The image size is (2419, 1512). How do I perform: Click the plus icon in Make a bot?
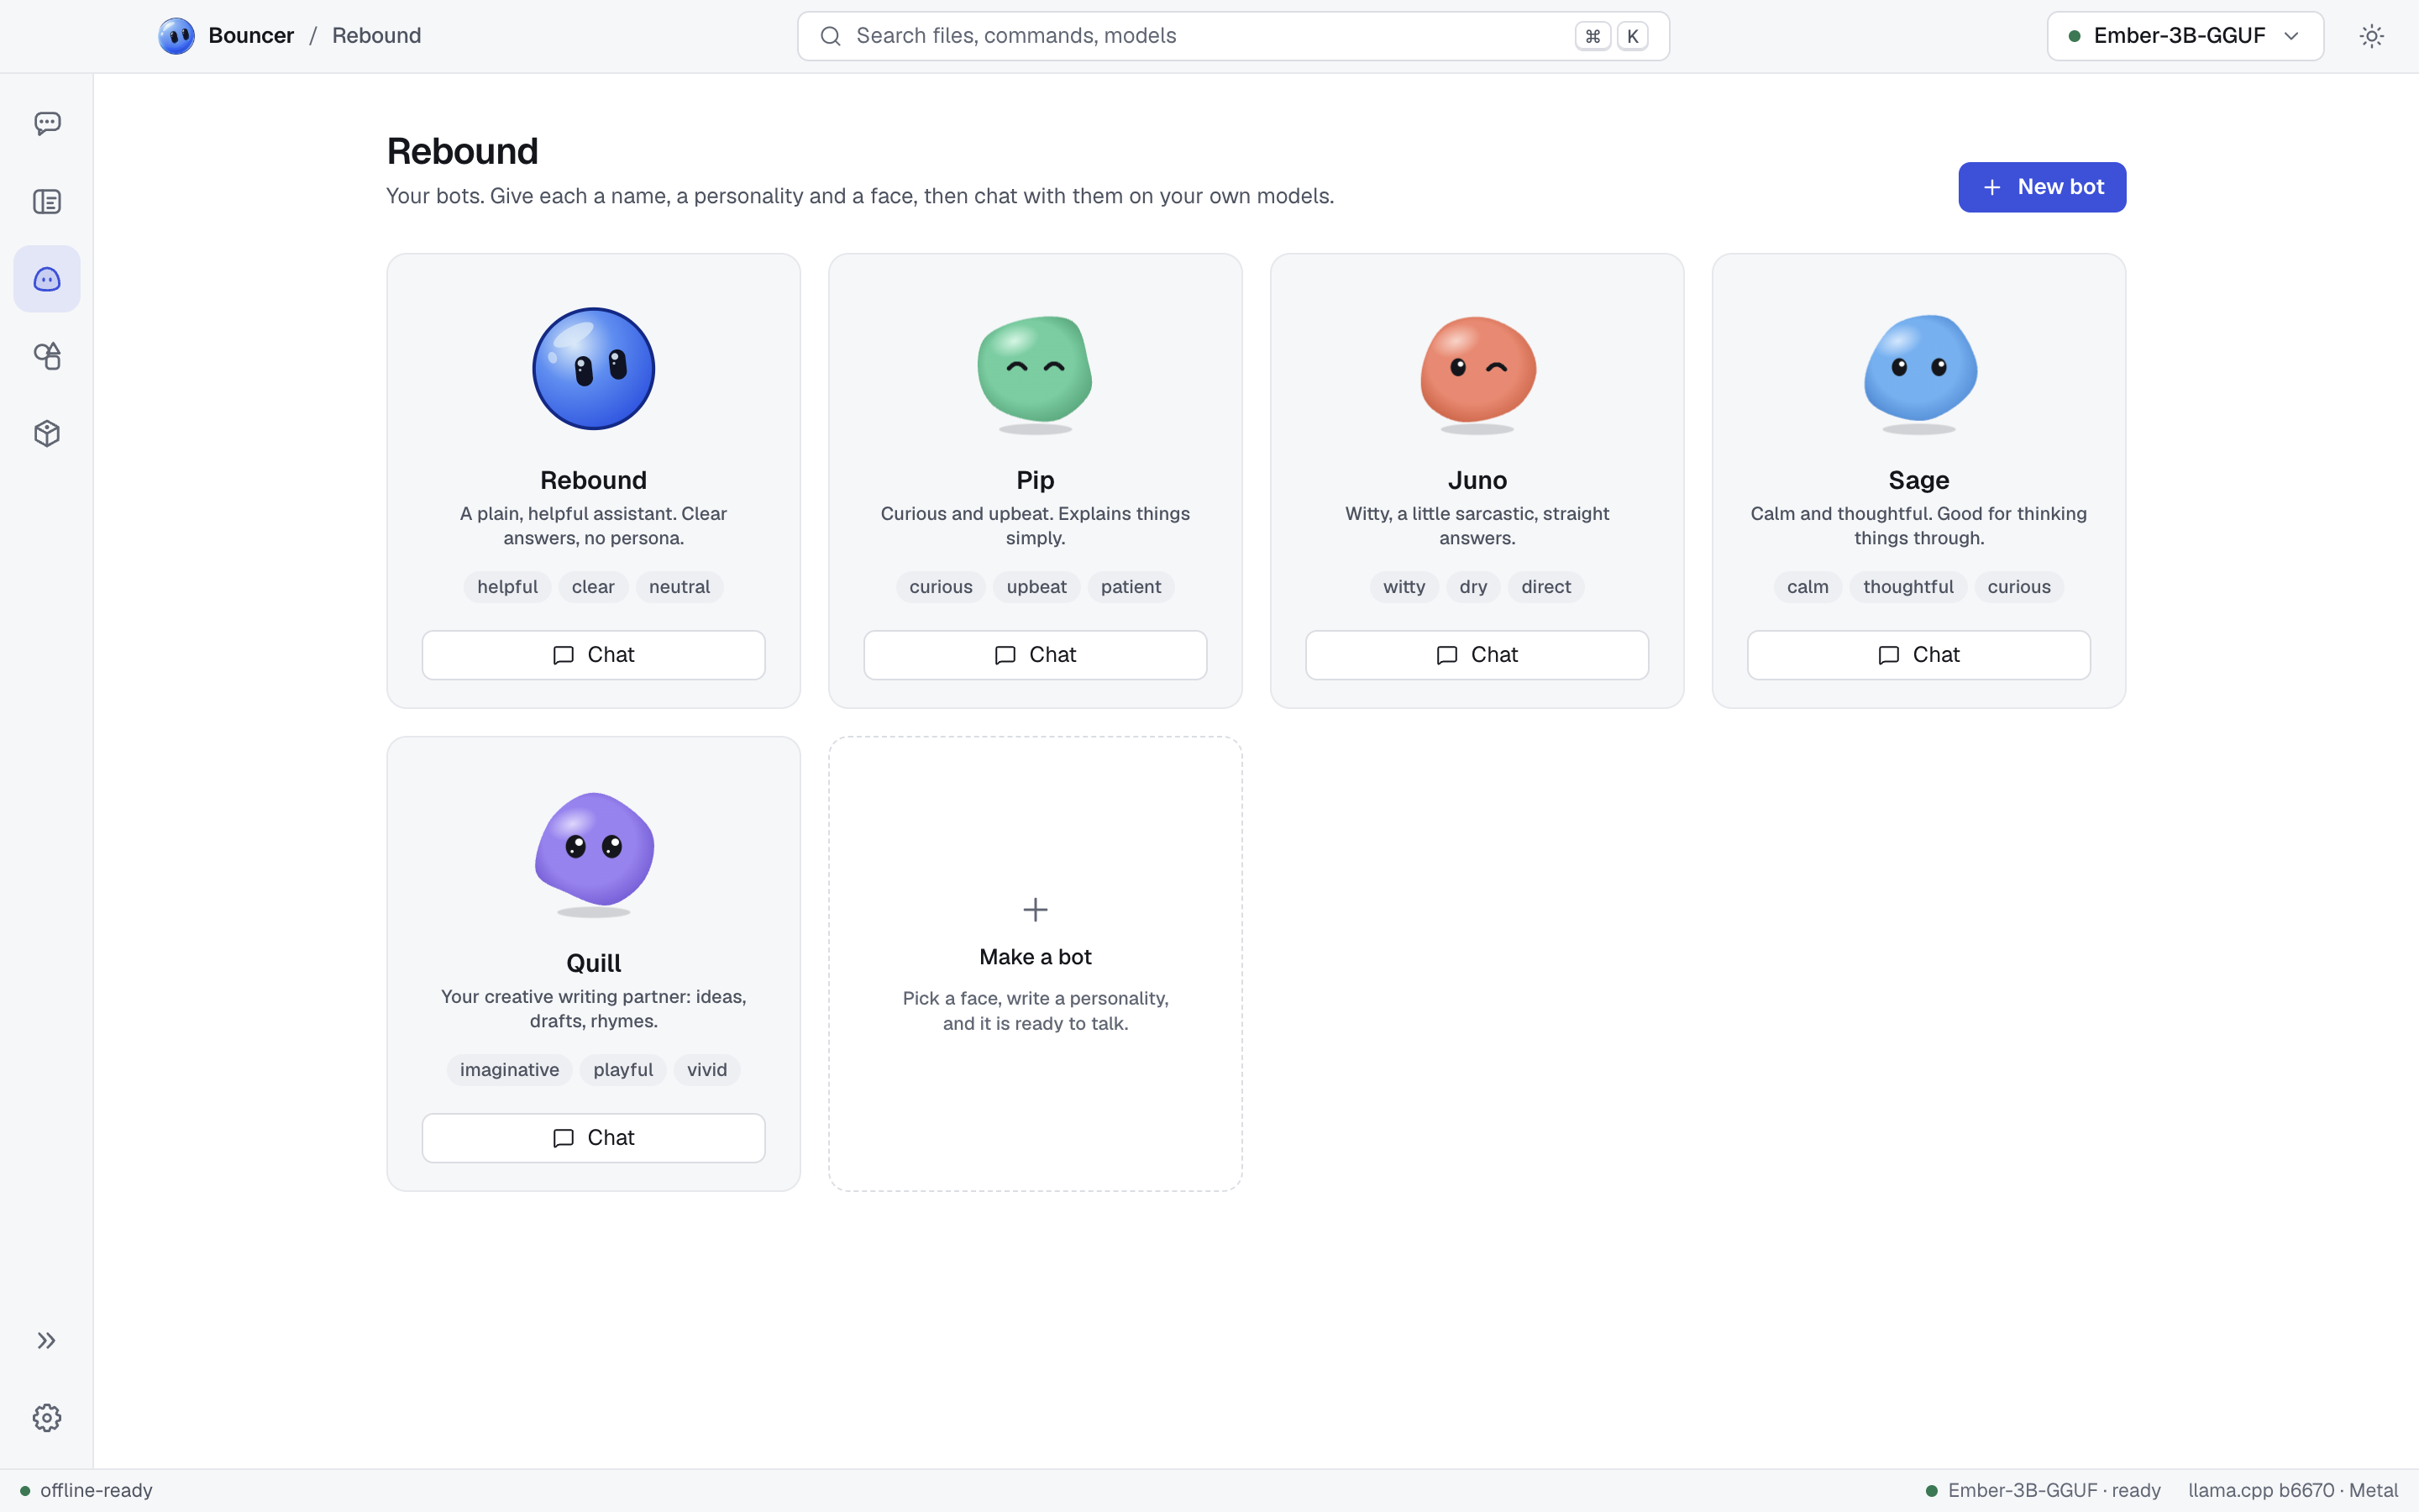click(x=1036, y=910)
